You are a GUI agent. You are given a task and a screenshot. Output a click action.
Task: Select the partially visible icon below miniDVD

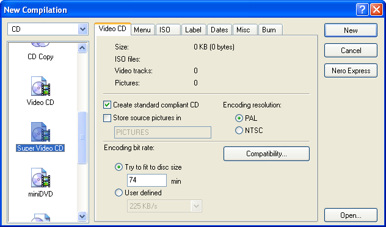coord(40,217)
